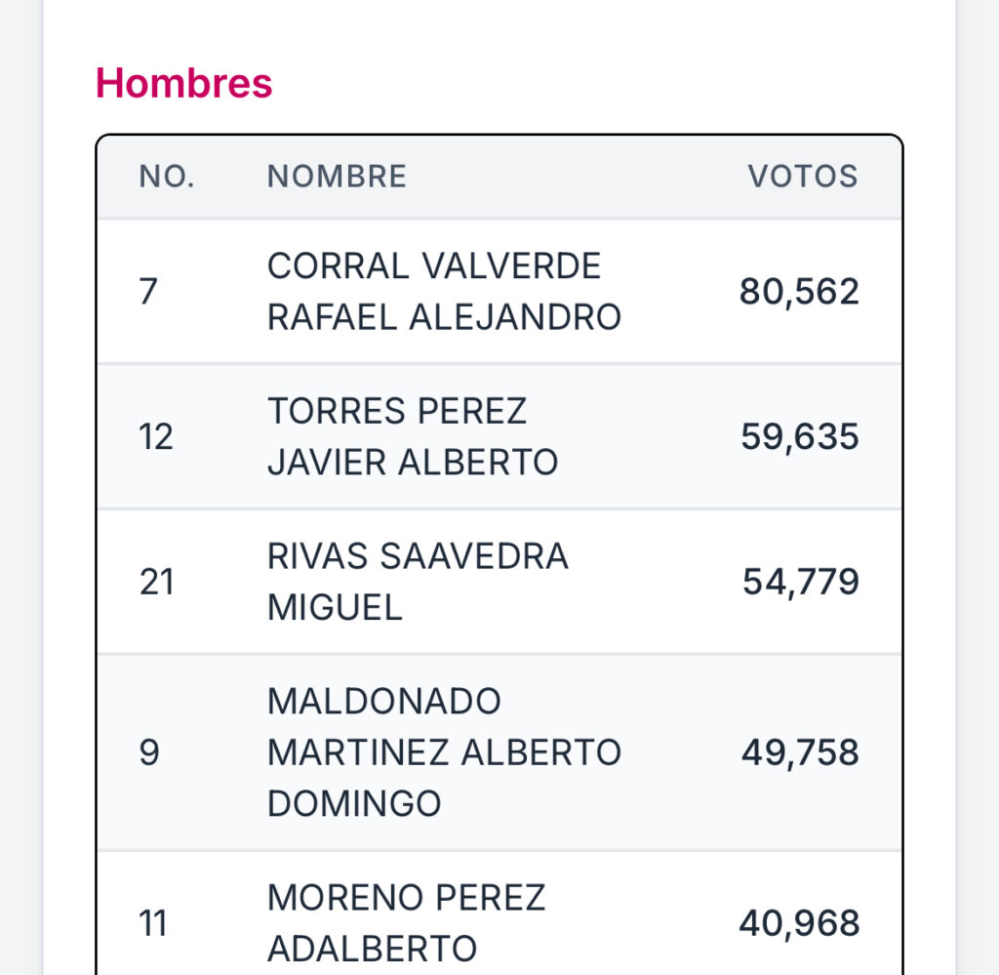Click candidate name Corral Valverde Rafael Alejandro
999x975 pixels.
tap(444, 291)
